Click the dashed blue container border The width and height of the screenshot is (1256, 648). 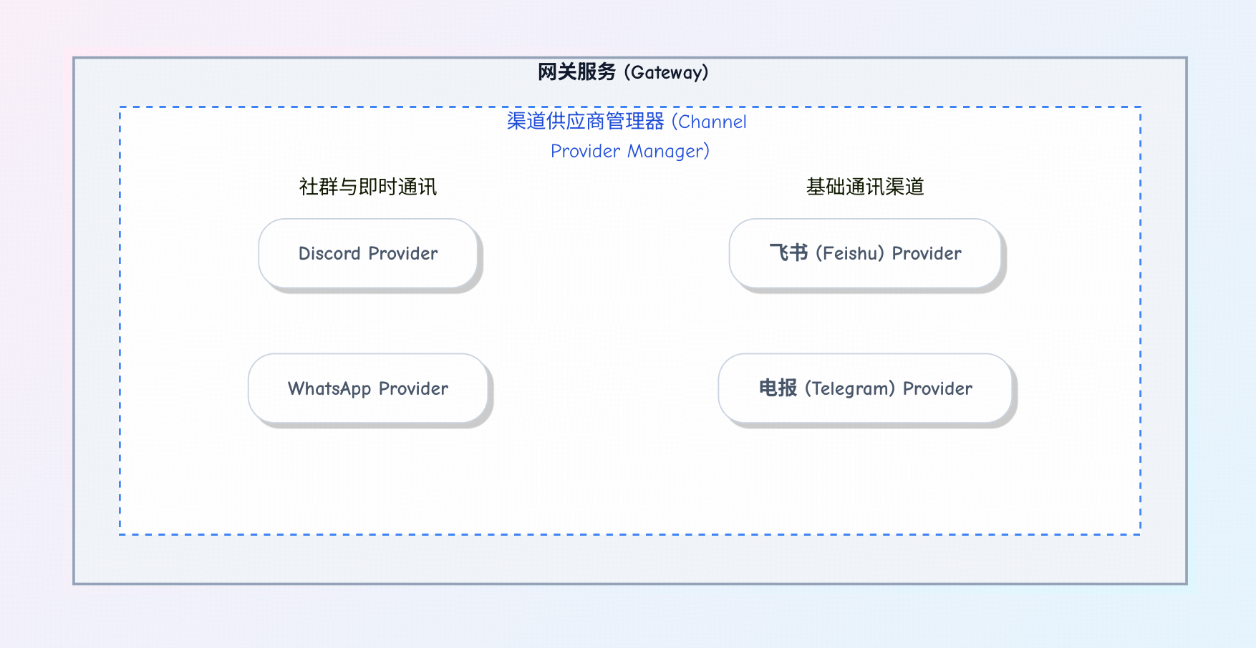(x=120, y=322)
